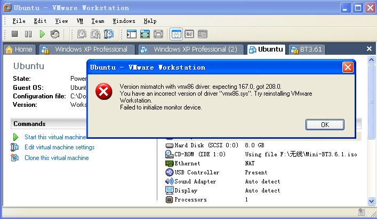Click the Reset toolbar icon

coord(55,34)
